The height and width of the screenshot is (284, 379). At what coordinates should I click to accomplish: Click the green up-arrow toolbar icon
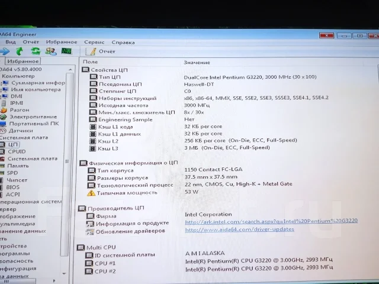point(20,51)
